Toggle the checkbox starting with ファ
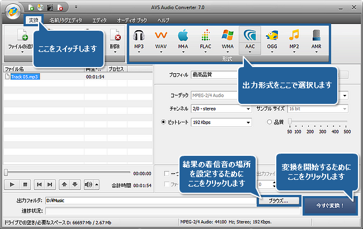Image resolution: width=363 pixels, height=229 pixels. point(167,184)
